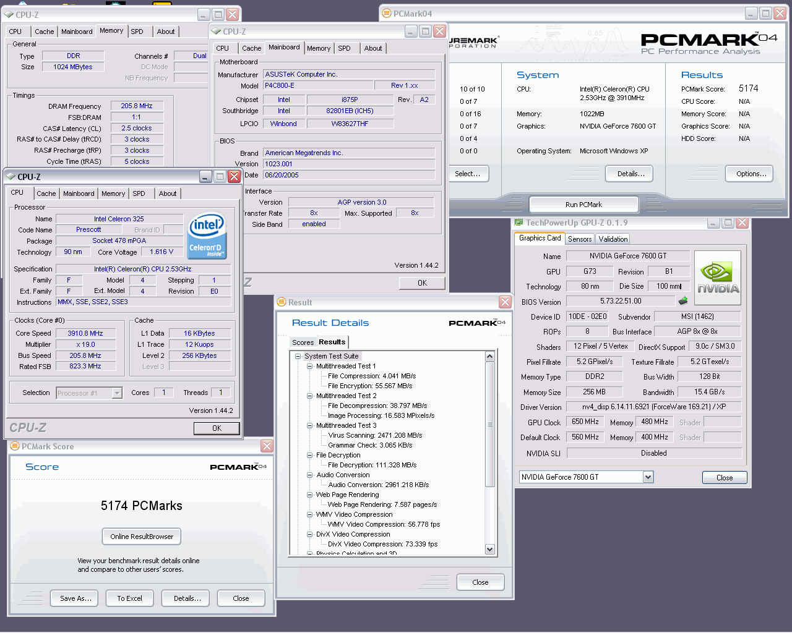Open Cache tab in CPU-Z Mainboard window
The image size is (792, 633).
pyautogui.click(x=251, y=48)
